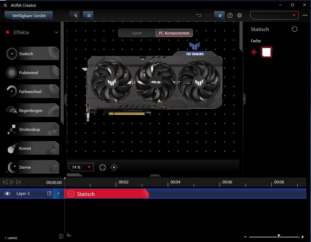
Task: Click the Layer 3 lightning bolt icon
Action: tap(58, 194)
